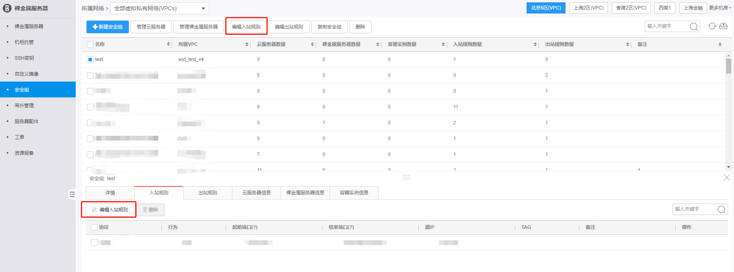Viewport: 734px width, 272px height.
Task: Click the search magnifier in the top keyword box
Action: (694, 27)
